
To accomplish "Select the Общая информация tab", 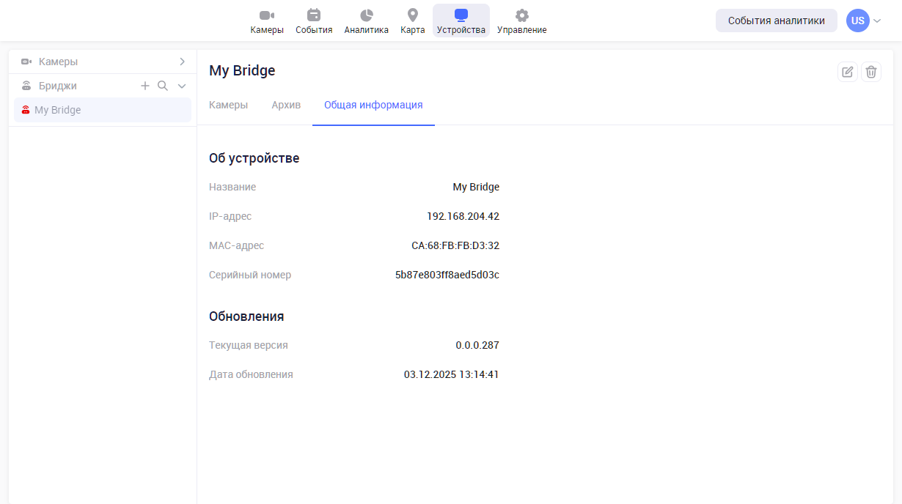I will coord(373,105).
